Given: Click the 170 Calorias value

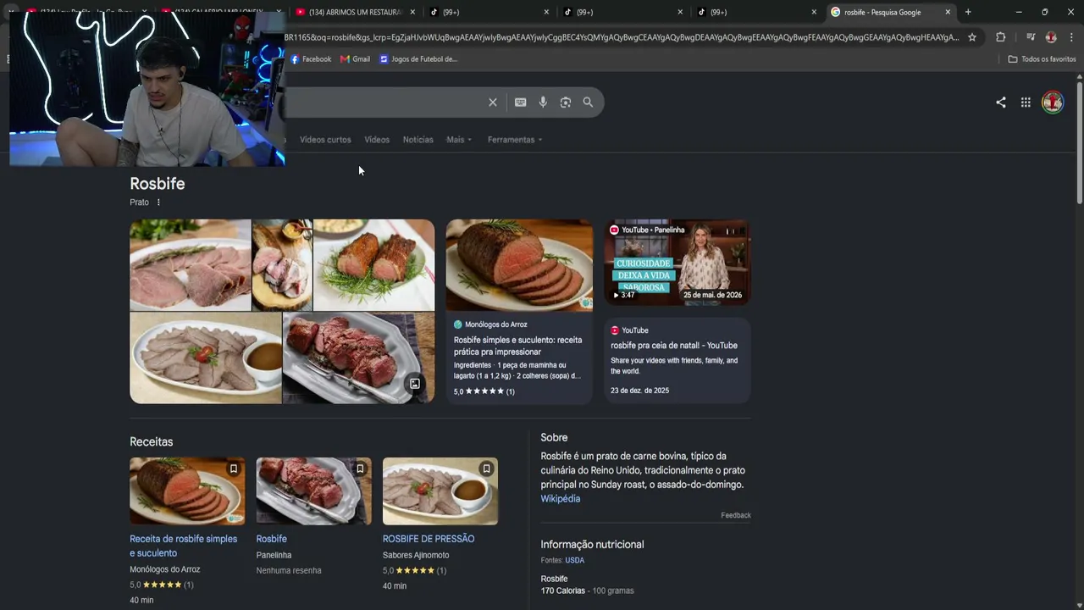Looking at the screenshot, I should [563, 591].
